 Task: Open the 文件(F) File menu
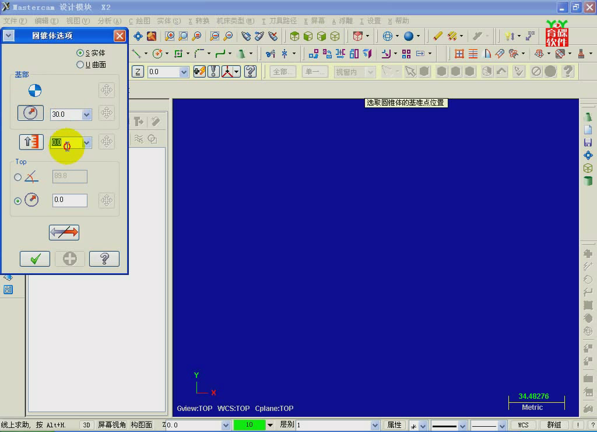click(15, 20)
